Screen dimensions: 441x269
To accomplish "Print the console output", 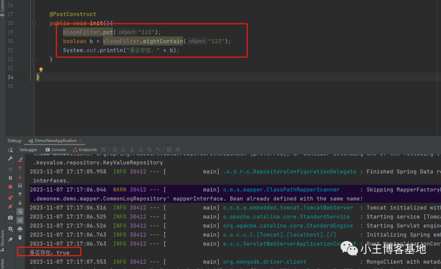I will click(20, 229).
